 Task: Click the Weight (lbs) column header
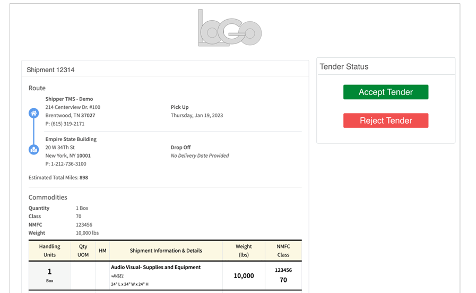(x=244, y=251)
